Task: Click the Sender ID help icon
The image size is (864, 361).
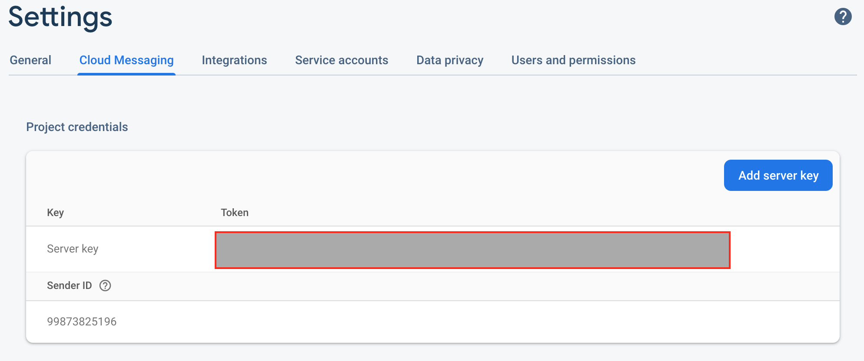Action: [105, 286]
